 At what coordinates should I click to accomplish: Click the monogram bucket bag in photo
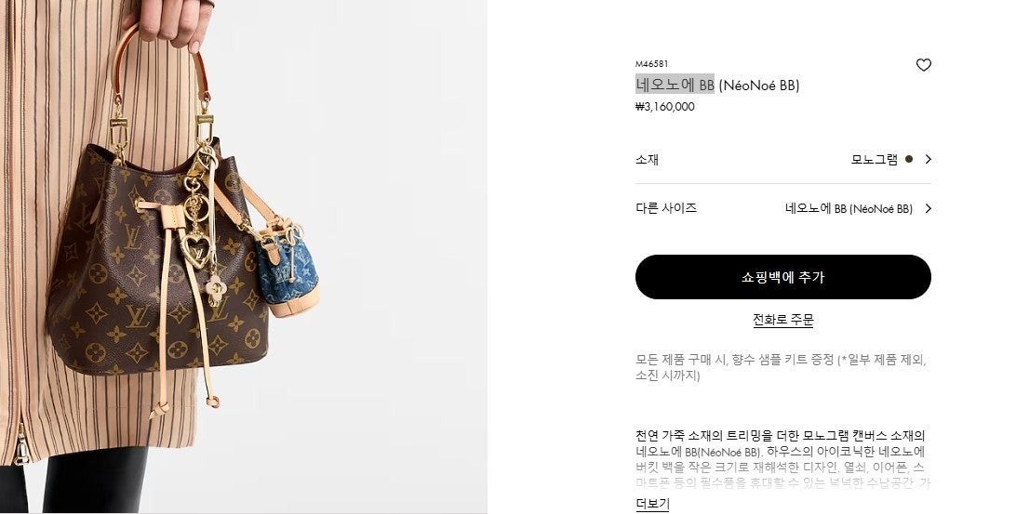155,272
